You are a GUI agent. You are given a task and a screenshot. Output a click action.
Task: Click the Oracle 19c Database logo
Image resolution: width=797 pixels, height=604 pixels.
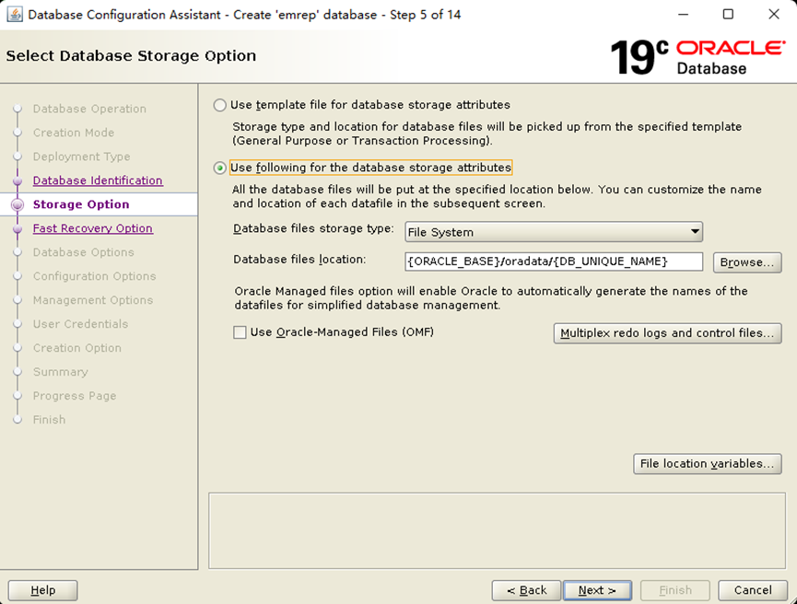coord(697,57)
